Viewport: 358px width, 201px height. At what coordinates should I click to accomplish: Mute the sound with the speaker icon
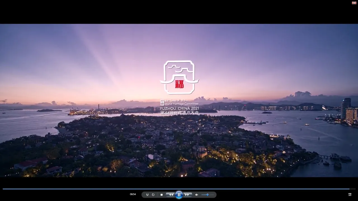(x=196, y=195)
